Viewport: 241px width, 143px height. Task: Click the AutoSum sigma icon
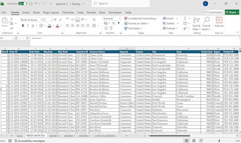point(185,18)
